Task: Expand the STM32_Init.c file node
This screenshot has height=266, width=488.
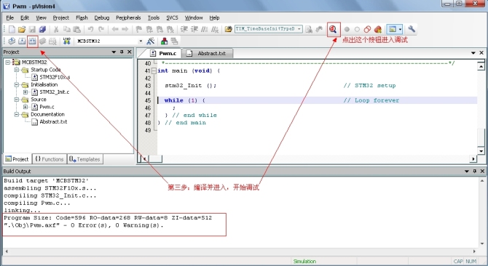Action: click(25, 92)
